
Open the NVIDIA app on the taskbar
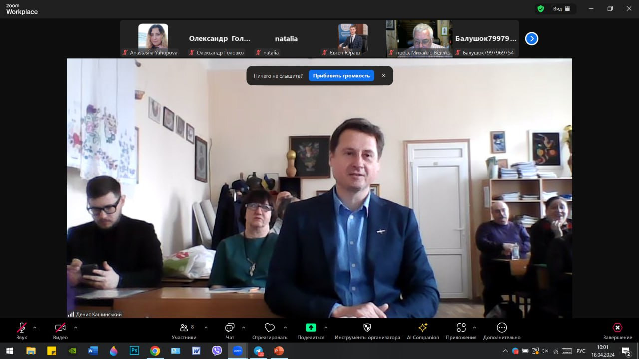click(72, 351)
